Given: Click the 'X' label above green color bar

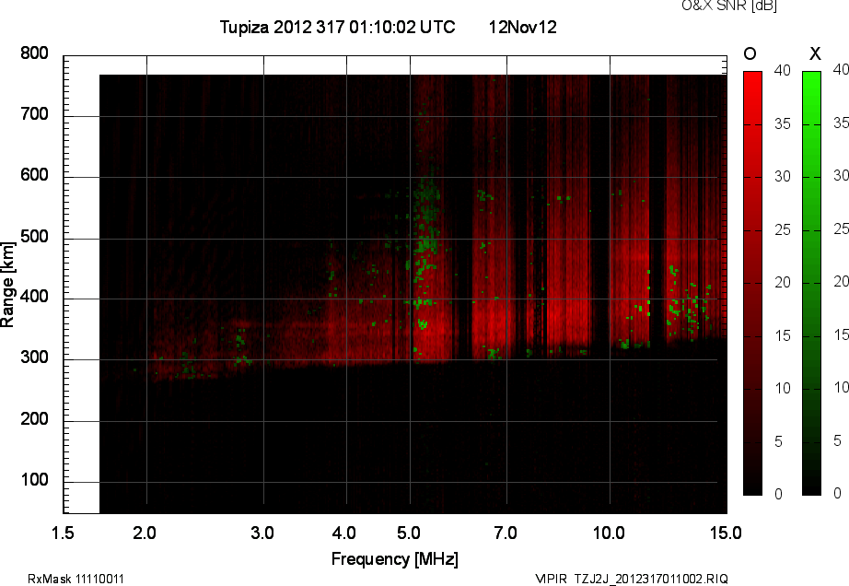Looking at the screenshot, I should (815, 53).
